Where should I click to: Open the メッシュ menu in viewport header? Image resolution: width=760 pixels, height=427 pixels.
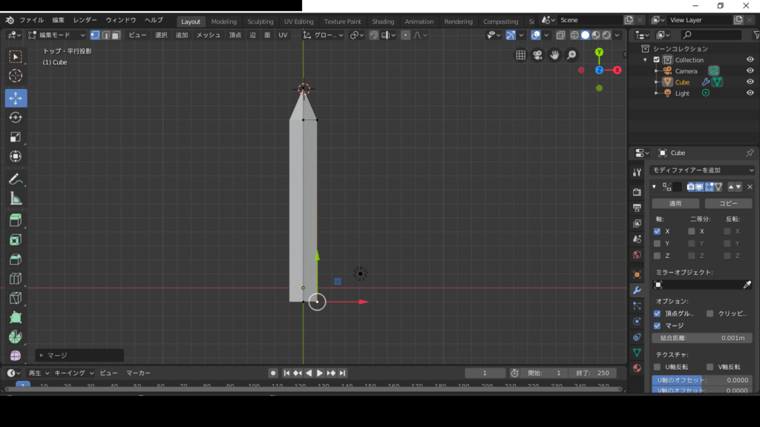click(208, 35)
